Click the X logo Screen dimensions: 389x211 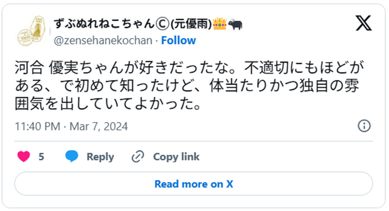363,24
